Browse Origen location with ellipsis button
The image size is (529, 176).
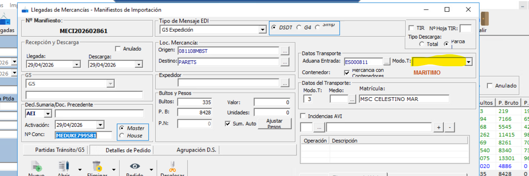tap(285, 51)
